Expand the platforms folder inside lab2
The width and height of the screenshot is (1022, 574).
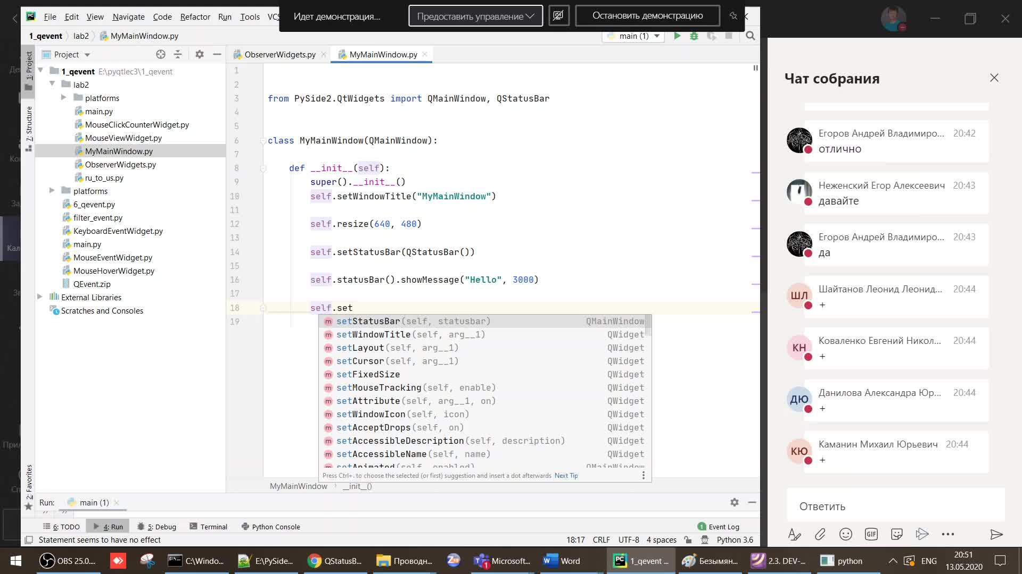[x=64, y=97]
